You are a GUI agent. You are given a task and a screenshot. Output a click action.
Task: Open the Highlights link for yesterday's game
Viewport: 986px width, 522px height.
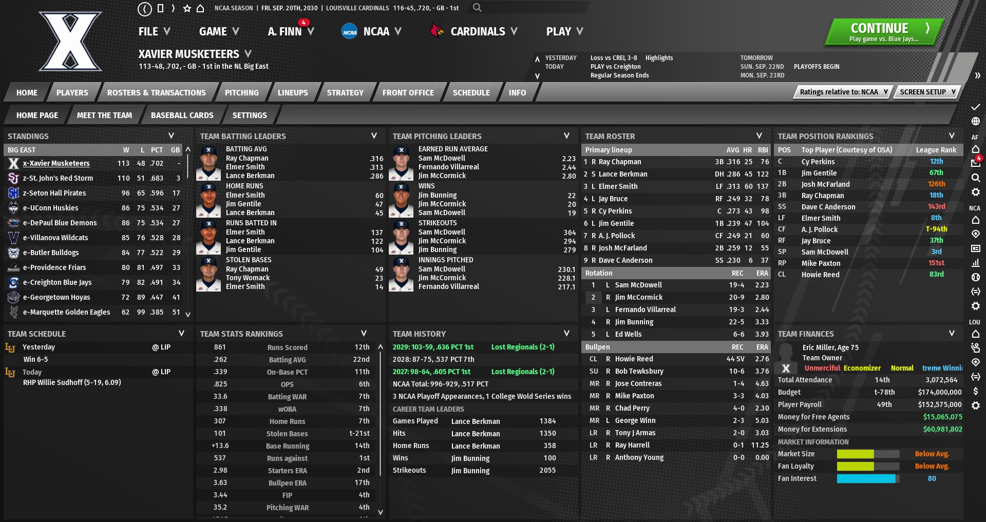coord(659,58)
